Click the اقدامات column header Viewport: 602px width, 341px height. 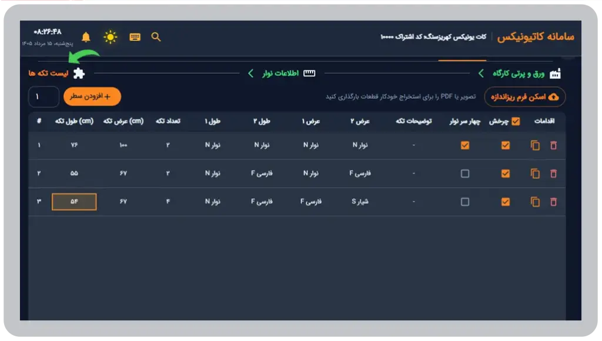(x=544, y=121)
